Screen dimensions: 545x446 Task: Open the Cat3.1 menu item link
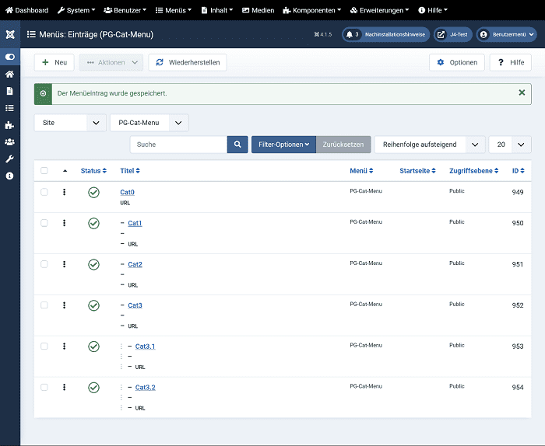pyautogui.click(x=145, y=346)
